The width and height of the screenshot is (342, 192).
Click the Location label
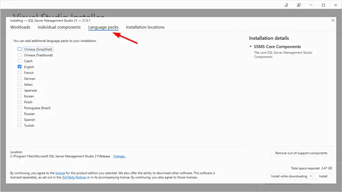16,152
